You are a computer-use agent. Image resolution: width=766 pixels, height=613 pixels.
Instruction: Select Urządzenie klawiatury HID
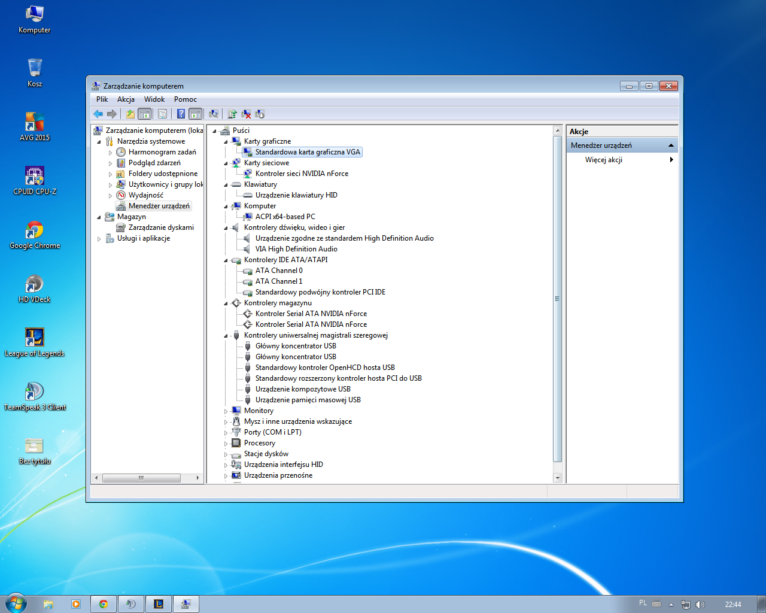(x=296, y=195)
